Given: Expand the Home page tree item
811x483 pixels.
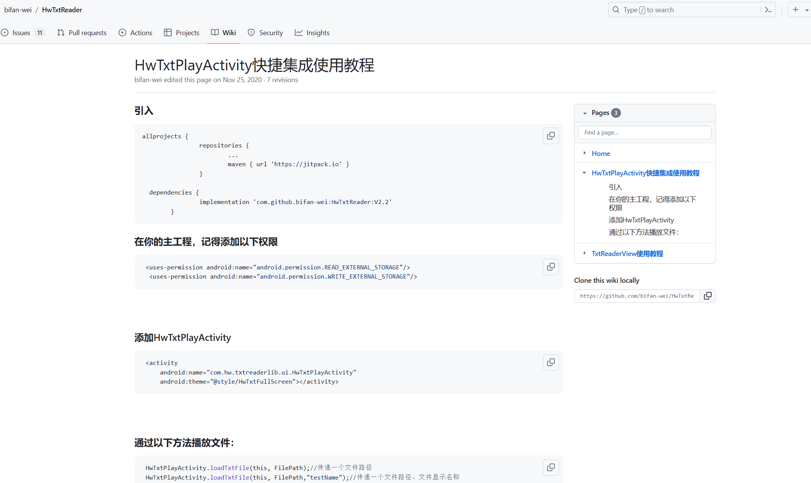Looking at the screenshot, I should tap(584, 153).
